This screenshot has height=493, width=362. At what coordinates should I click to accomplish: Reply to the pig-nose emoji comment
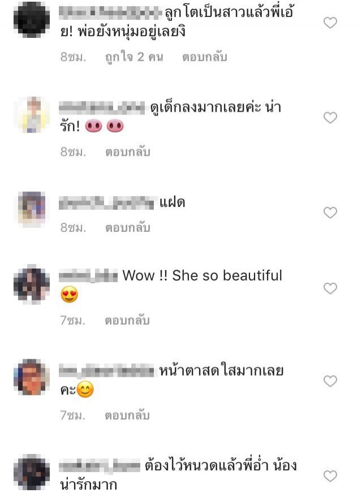(x=127, y=152)
